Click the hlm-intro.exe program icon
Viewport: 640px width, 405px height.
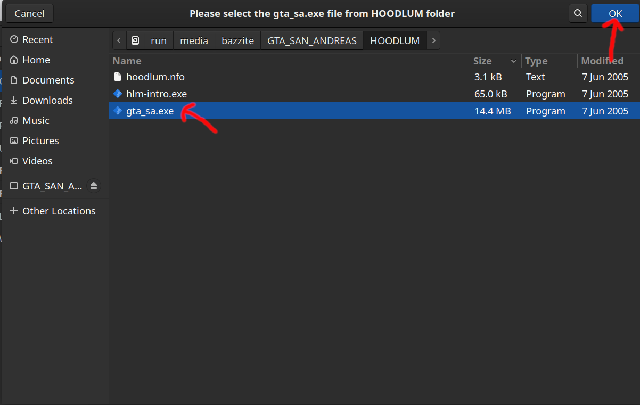point(118,94)
